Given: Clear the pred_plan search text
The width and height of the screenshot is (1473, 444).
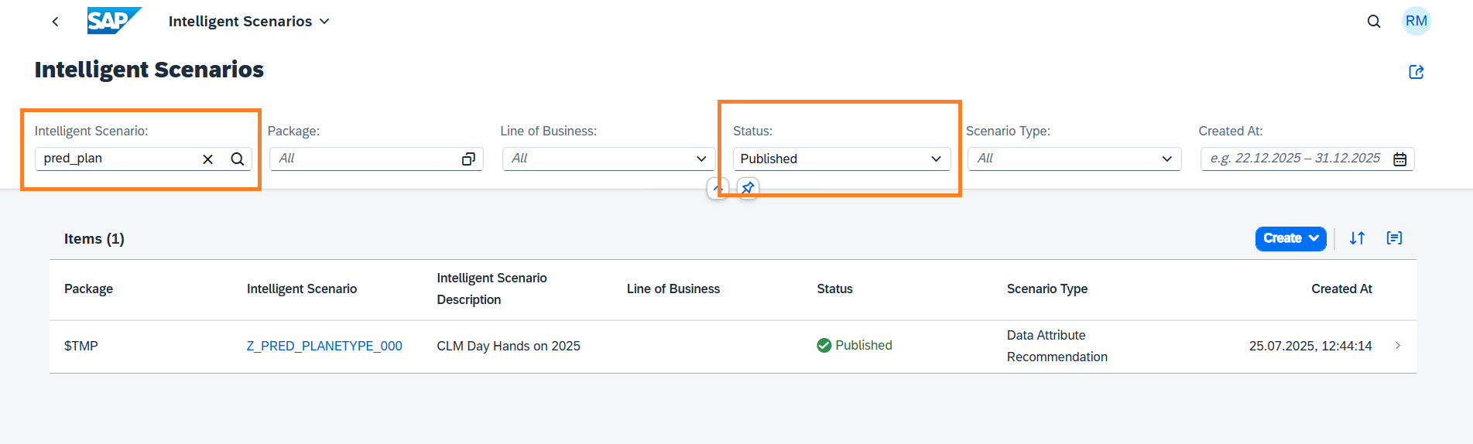Looking at the screenshot, I should [207, 159].
